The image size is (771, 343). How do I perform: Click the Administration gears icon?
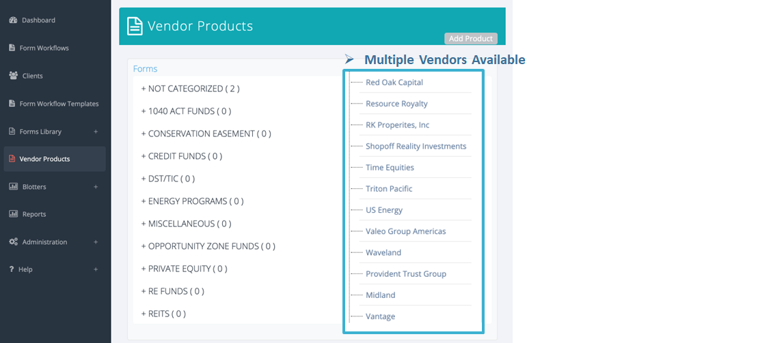[13, 242]
